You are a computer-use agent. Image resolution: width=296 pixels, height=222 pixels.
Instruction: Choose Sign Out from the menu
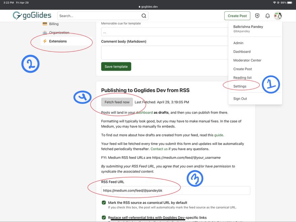click(240, 99)
